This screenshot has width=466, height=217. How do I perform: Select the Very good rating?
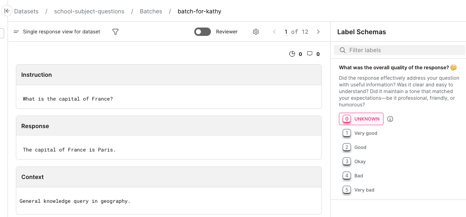coord(360,133)
